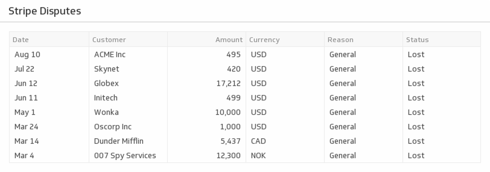Click the Reason column header
Viewport: 490px width, 172px height.
(x=340, y=40)
